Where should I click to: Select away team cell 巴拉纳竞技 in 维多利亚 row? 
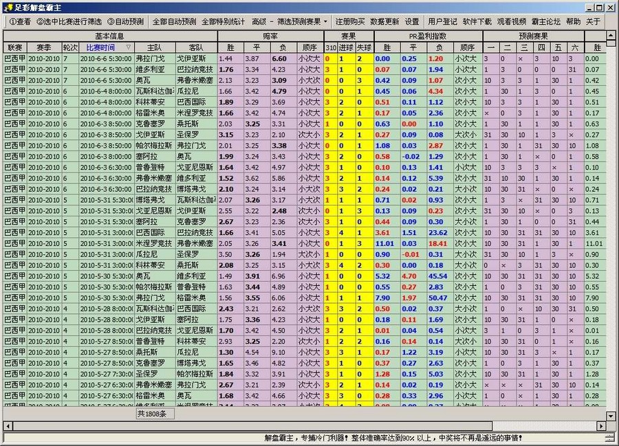pyautogui.click(x=196, y=69)
